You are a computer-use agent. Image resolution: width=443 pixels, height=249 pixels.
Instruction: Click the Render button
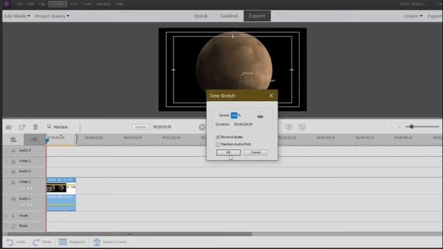tap(141, 127)
